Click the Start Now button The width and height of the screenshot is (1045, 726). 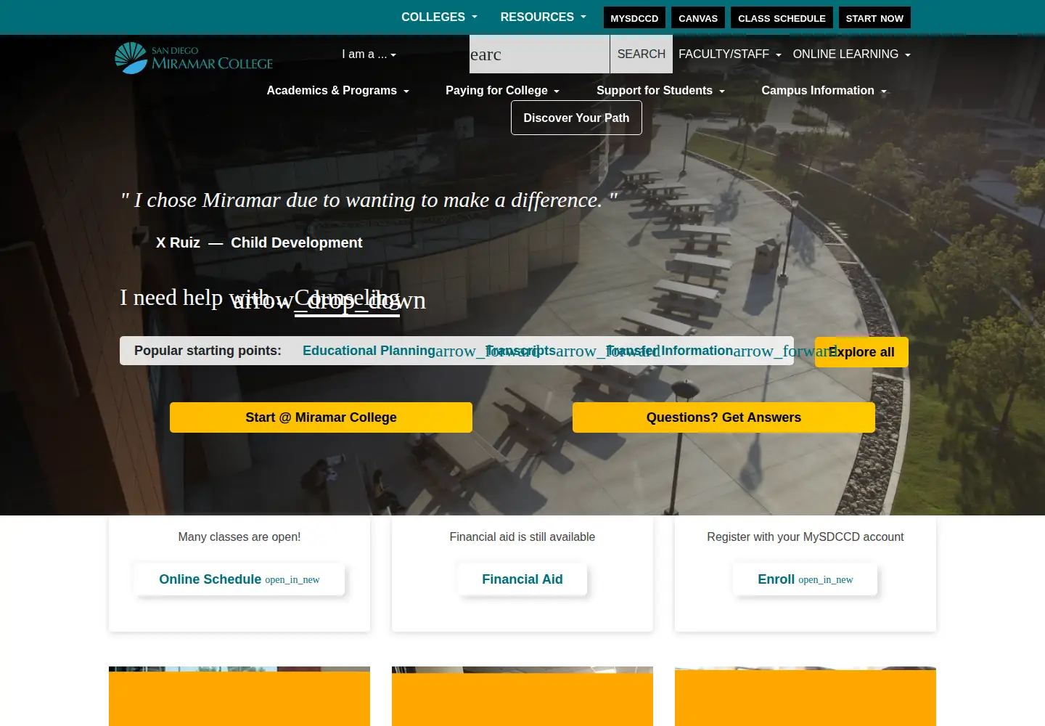point(874,18)
